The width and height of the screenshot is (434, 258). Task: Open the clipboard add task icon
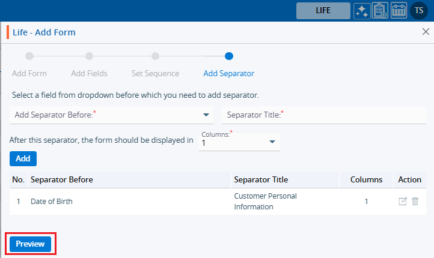pyautogui.click(x=380, y=11)
